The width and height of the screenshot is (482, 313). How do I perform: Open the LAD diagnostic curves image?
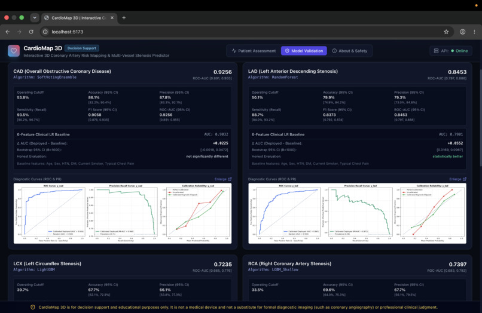click(357, 213)
